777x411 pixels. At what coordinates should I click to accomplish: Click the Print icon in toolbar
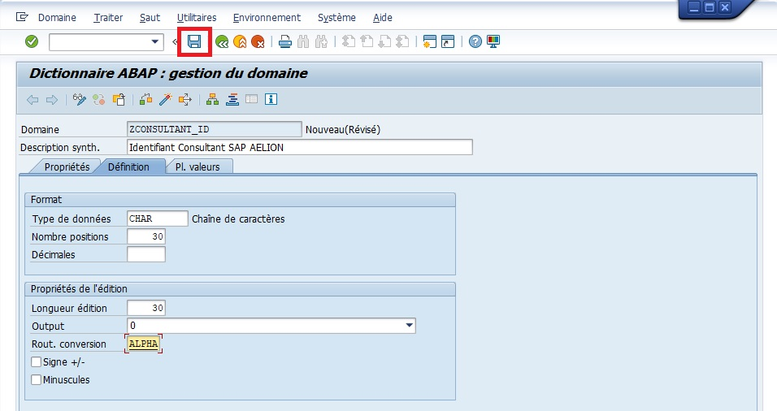coord(285,41)
